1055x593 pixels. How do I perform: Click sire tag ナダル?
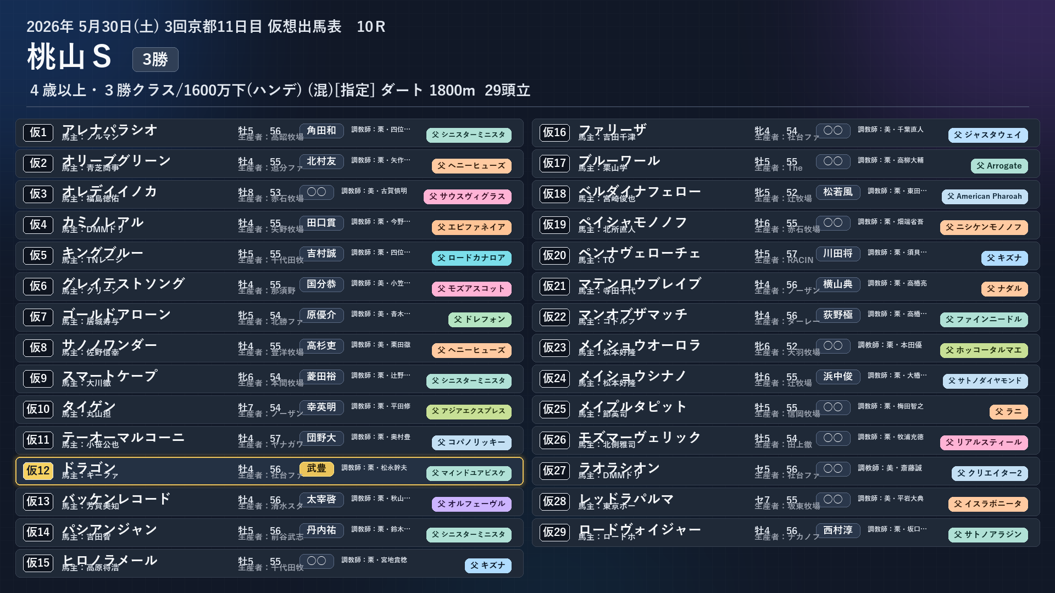[1004, 289]
